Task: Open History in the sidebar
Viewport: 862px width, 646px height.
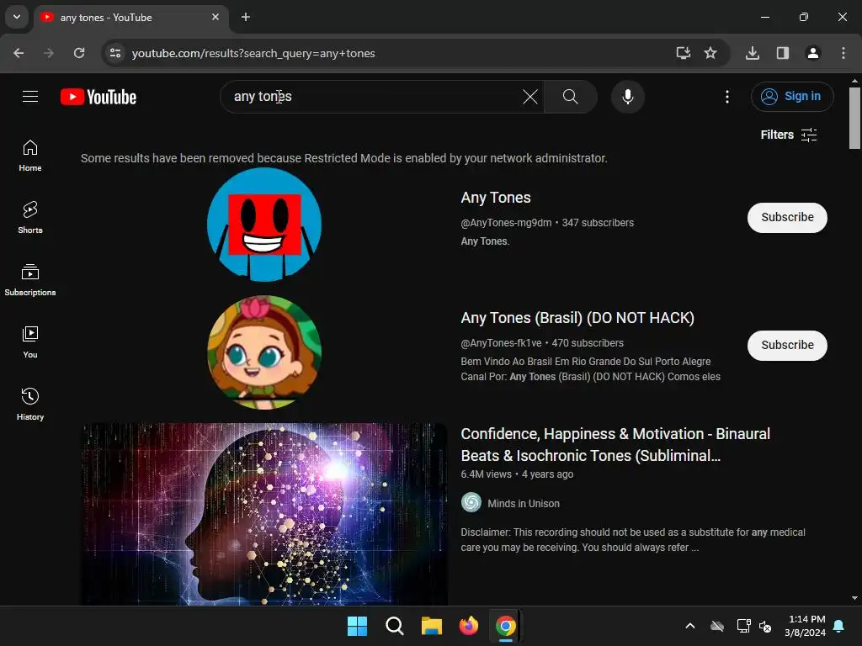Action: [30, 405]
